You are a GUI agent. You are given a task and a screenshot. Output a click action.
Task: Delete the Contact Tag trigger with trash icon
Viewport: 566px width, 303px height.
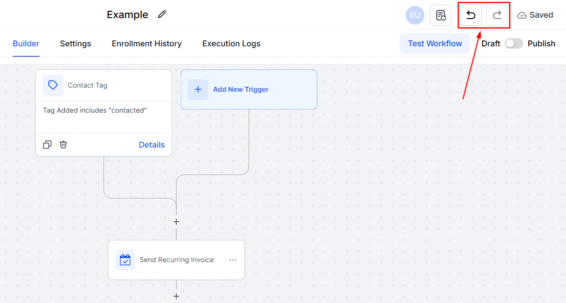click(x=63, y=144)
